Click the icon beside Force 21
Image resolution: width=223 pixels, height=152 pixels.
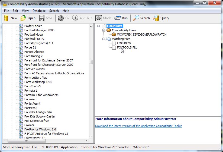pyautogui.click(x=21, y=47)
